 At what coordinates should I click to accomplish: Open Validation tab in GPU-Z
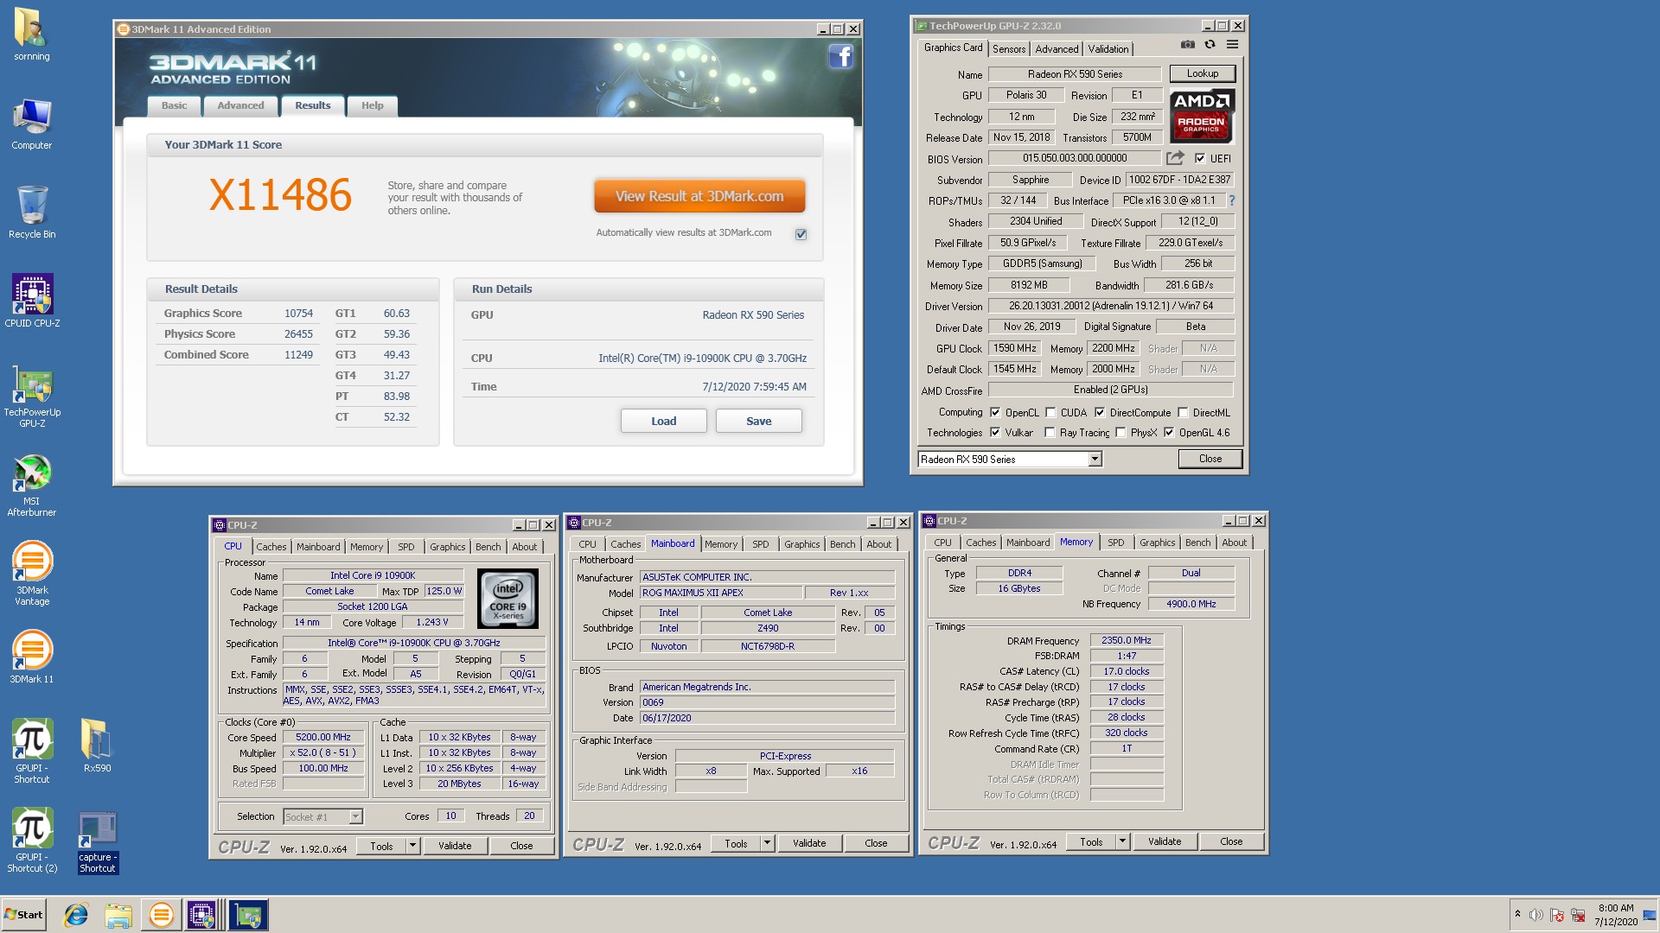tap(1108, 49)
